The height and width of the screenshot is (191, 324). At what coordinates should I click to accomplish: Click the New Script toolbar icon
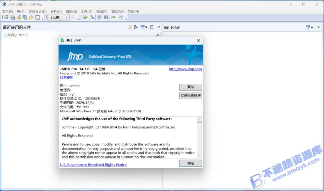coord(13,17)
